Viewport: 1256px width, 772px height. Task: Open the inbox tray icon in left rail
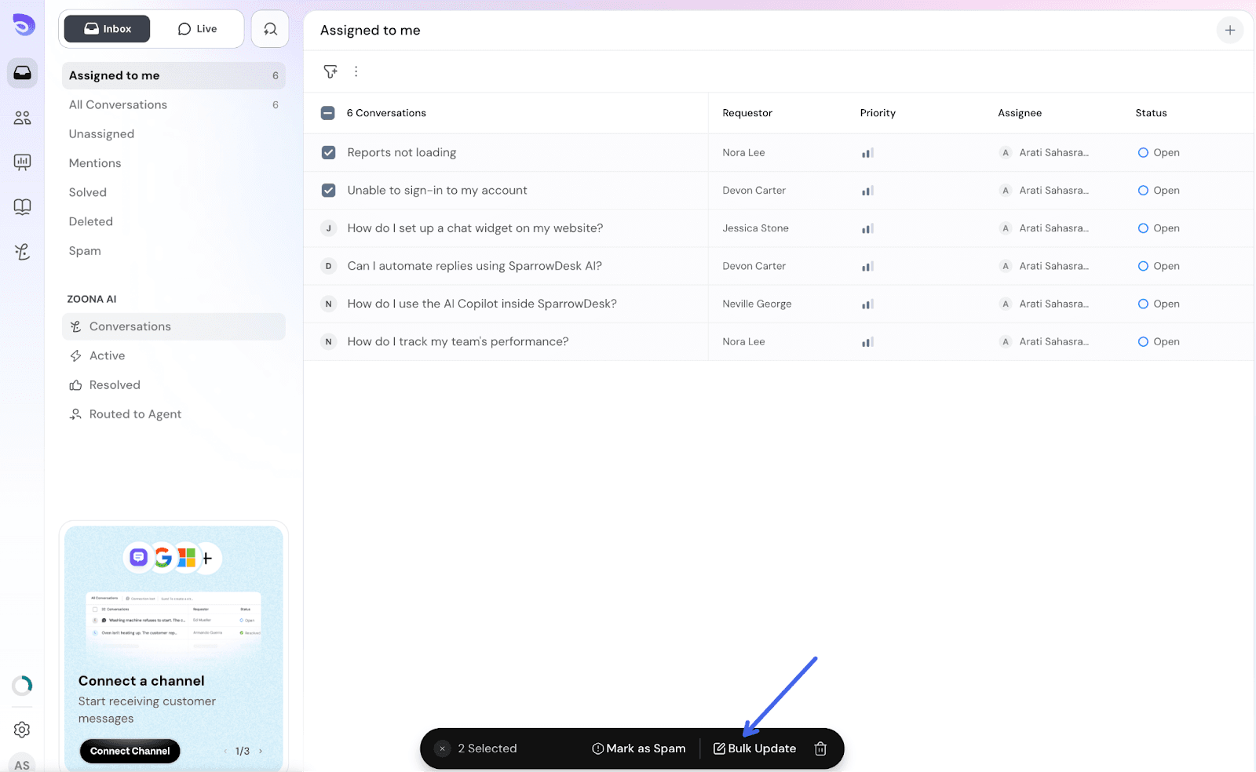click(x=22, y=73)
